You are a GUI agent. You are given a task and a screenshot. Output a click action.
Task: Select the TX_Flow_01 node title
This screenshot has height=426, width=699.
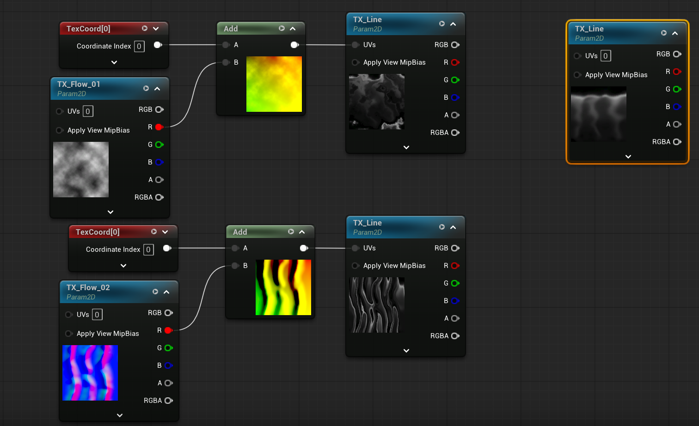click(79, 84)
